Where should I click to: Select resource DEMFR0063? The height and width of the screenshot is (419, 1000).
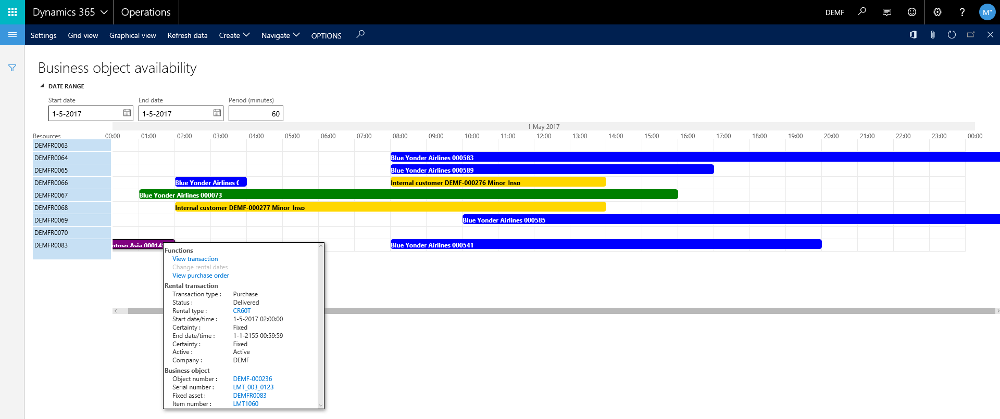[x=72, y=146]
